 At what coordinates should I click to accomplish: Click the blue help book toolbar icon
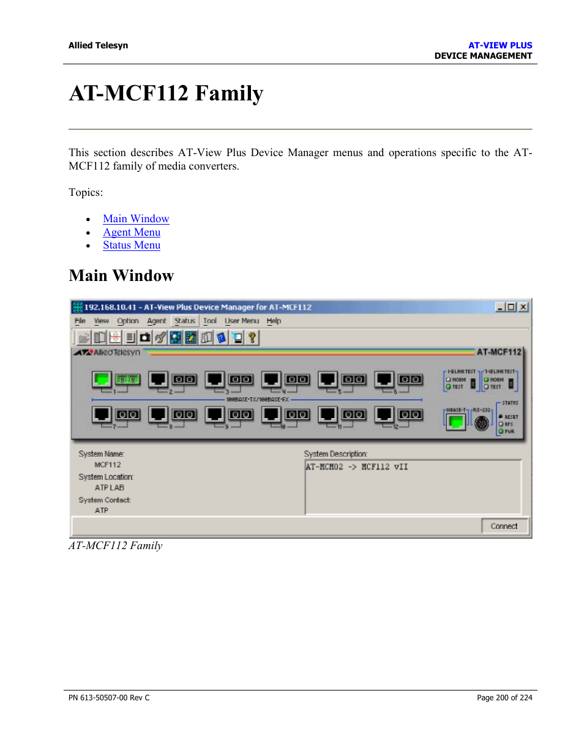[222, 337]
